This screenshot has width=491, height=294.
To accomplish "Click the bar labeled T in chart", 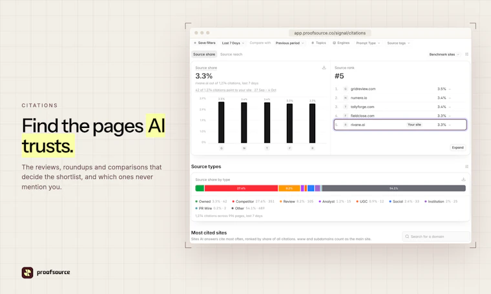I will pos(267,122).
